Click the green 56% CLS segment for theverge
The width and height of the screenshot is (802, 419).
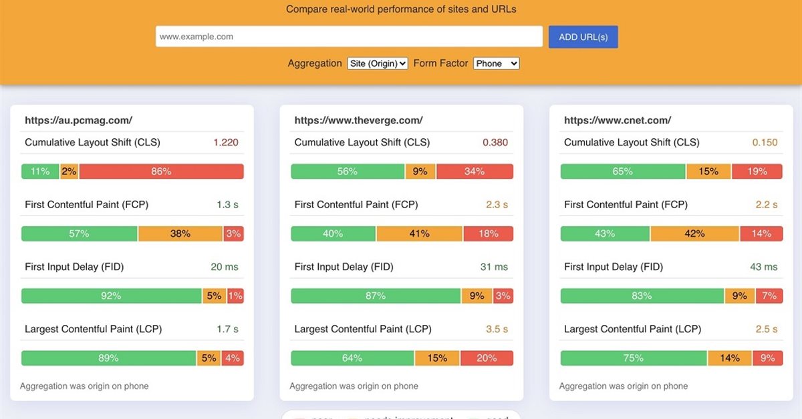point(348,171)
